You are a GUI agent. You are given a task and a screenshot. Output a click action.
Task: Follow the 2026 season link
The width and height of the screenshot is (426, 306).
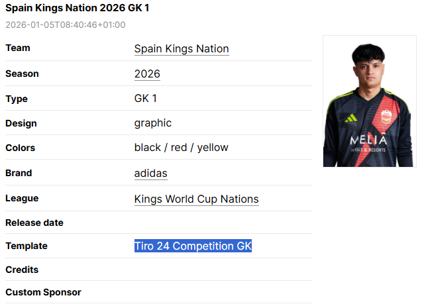pos(147,74)
